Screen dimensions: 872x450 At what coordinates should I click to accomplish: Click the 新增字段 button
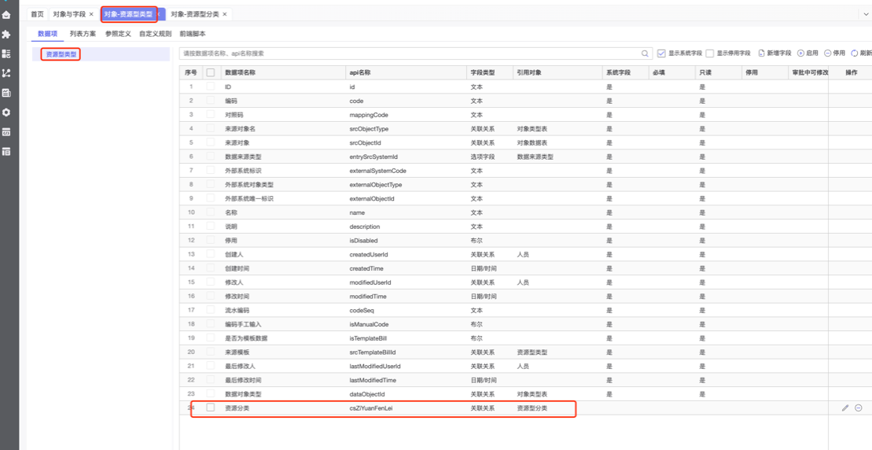coord(774,53)
